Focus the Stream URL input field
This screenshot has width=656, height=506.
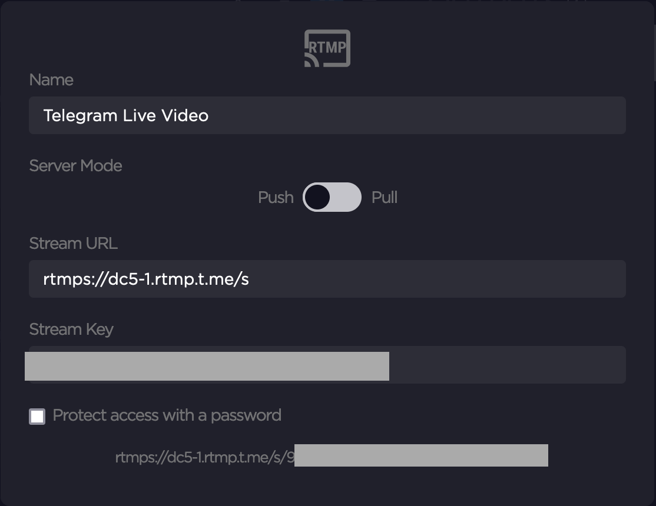tap(327, 279)
